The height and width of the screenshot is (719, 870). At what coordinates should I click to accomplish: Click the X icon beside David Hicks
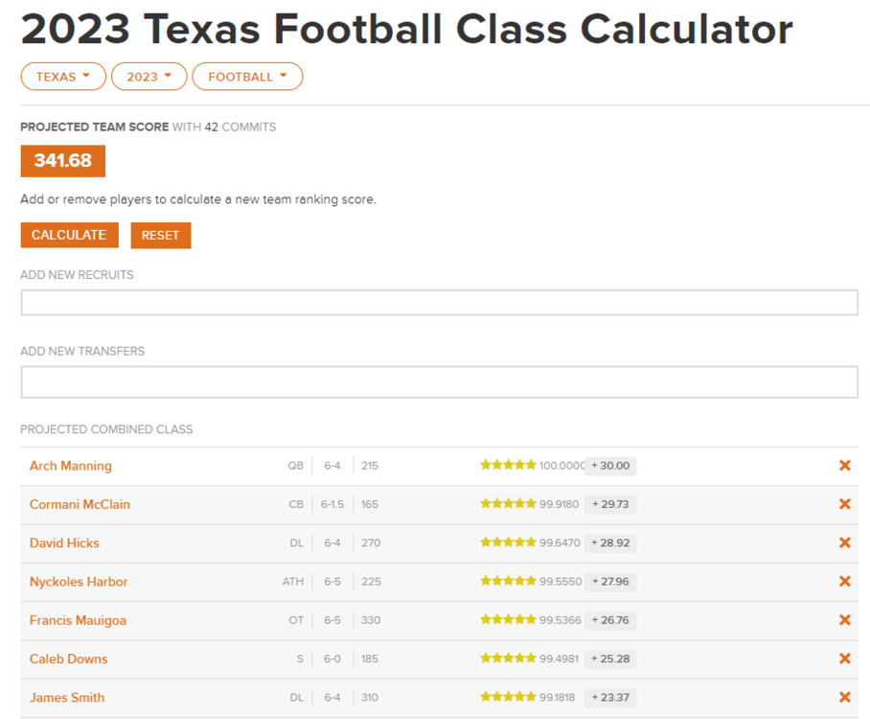point(844,543)
